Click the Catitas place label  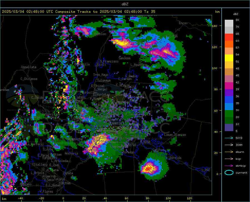158,150
